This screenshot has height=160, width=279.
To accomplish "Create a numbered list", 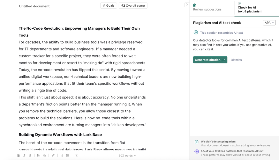I will [62, 156].
